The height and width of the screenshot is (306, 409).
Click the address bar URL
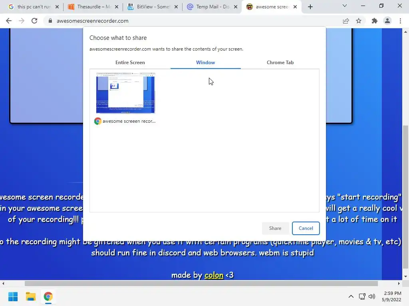coord(93,21)
